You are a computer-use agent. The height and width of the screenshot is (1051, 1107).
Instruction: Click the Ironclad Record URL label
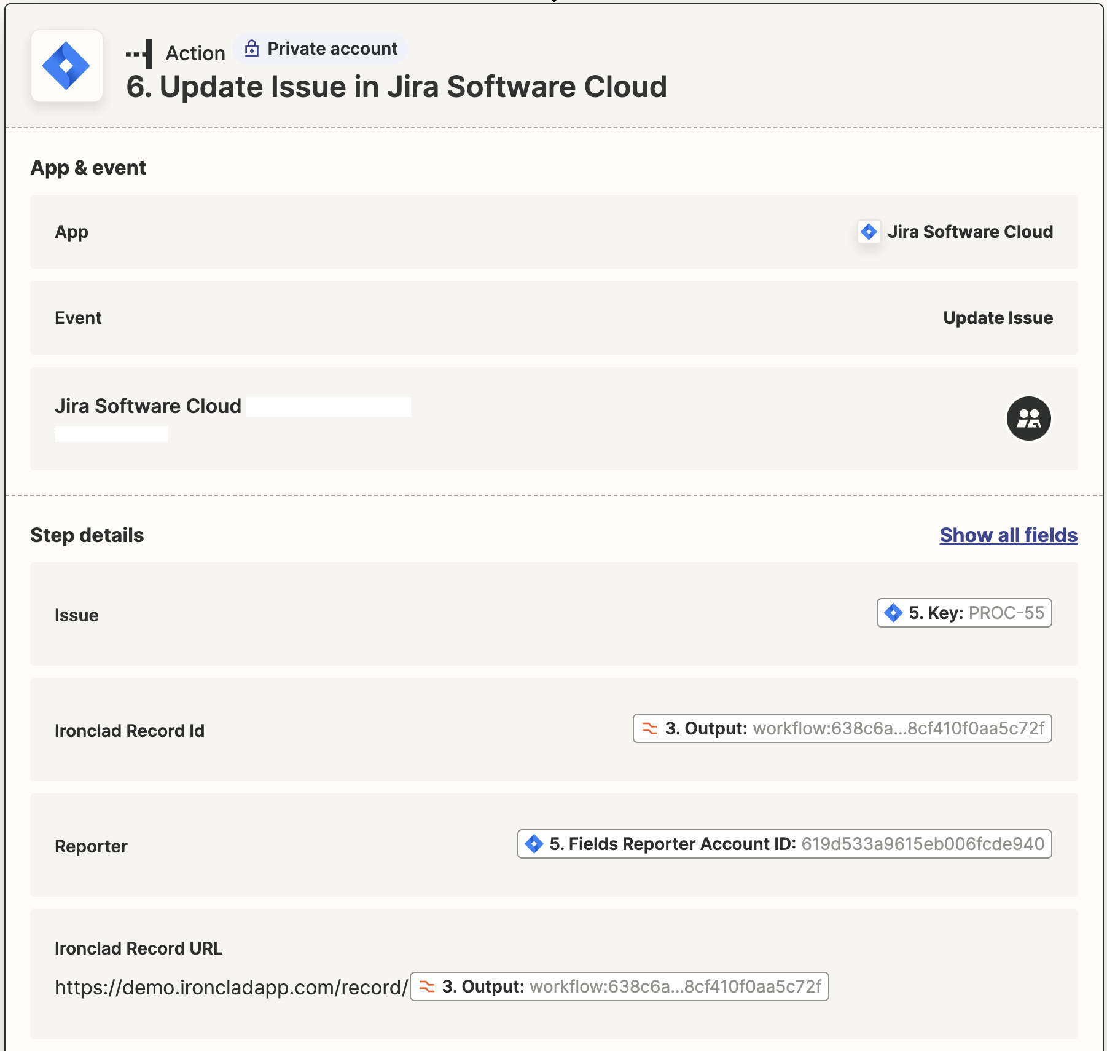pos(138,948)
